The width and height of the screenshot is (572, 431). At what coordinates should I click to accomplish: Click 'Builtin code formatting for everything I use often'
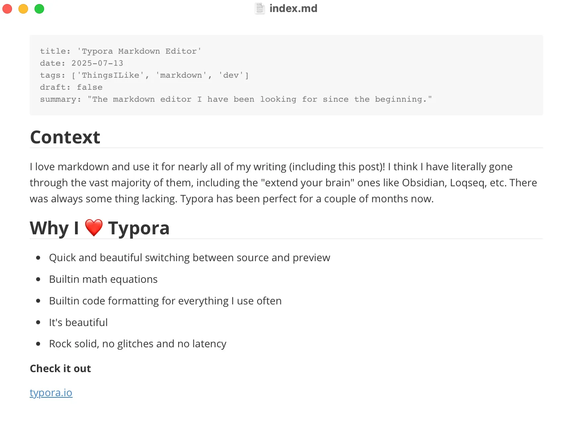click(165, 301)
